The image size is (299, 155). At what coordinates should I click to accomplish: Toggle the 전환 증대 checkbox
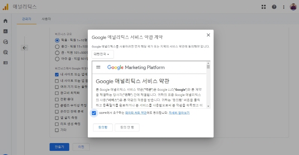[57, 99]
